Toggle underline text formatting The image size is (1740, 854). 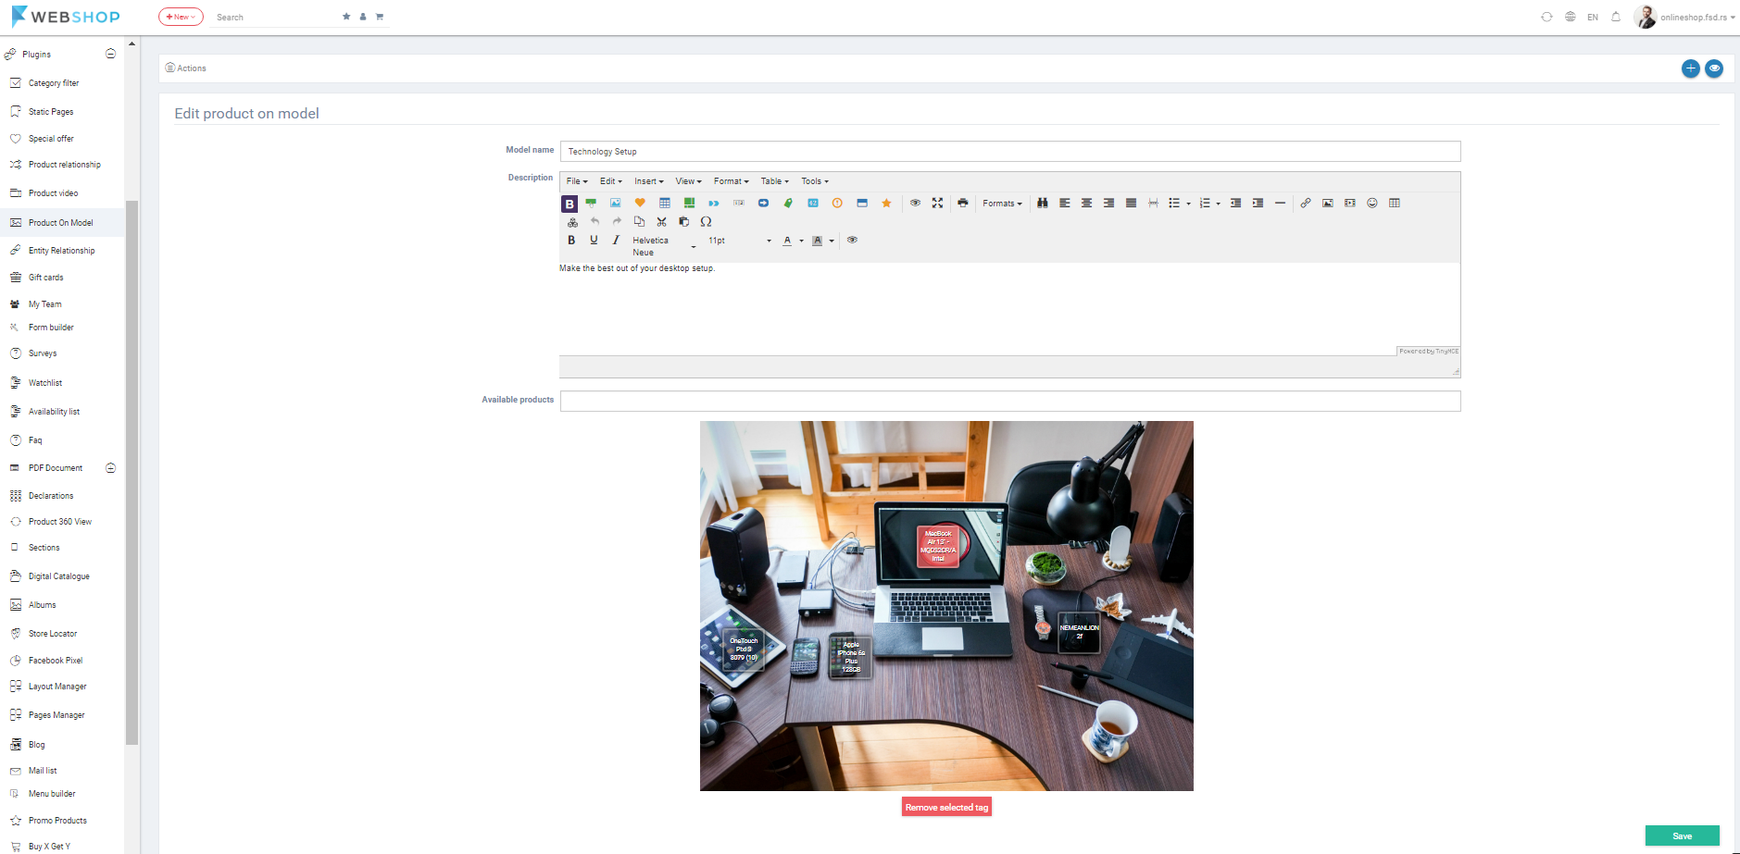click(594, 241)
